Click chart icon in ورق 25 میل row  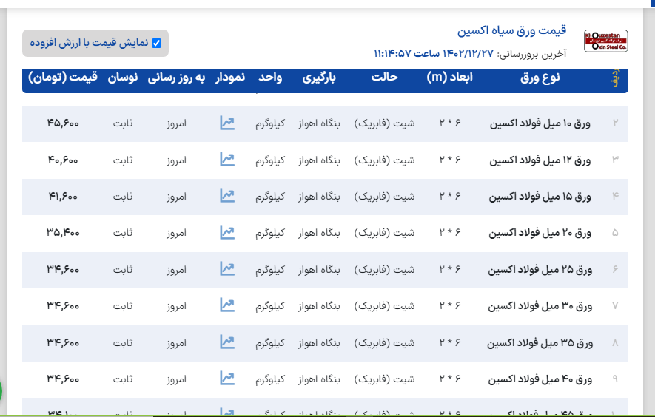pyautogui.click(x=227, y=269)
